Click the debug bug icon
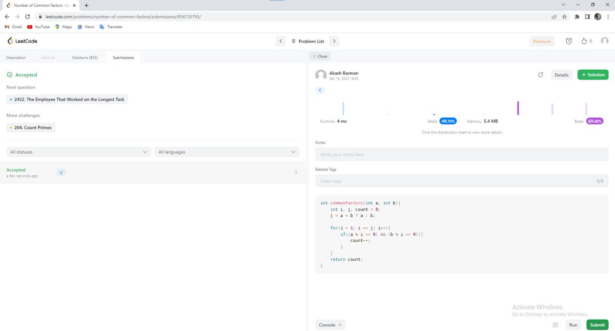Image resolution: width=615 pixels, height=331 pixels. pos(556,325)
